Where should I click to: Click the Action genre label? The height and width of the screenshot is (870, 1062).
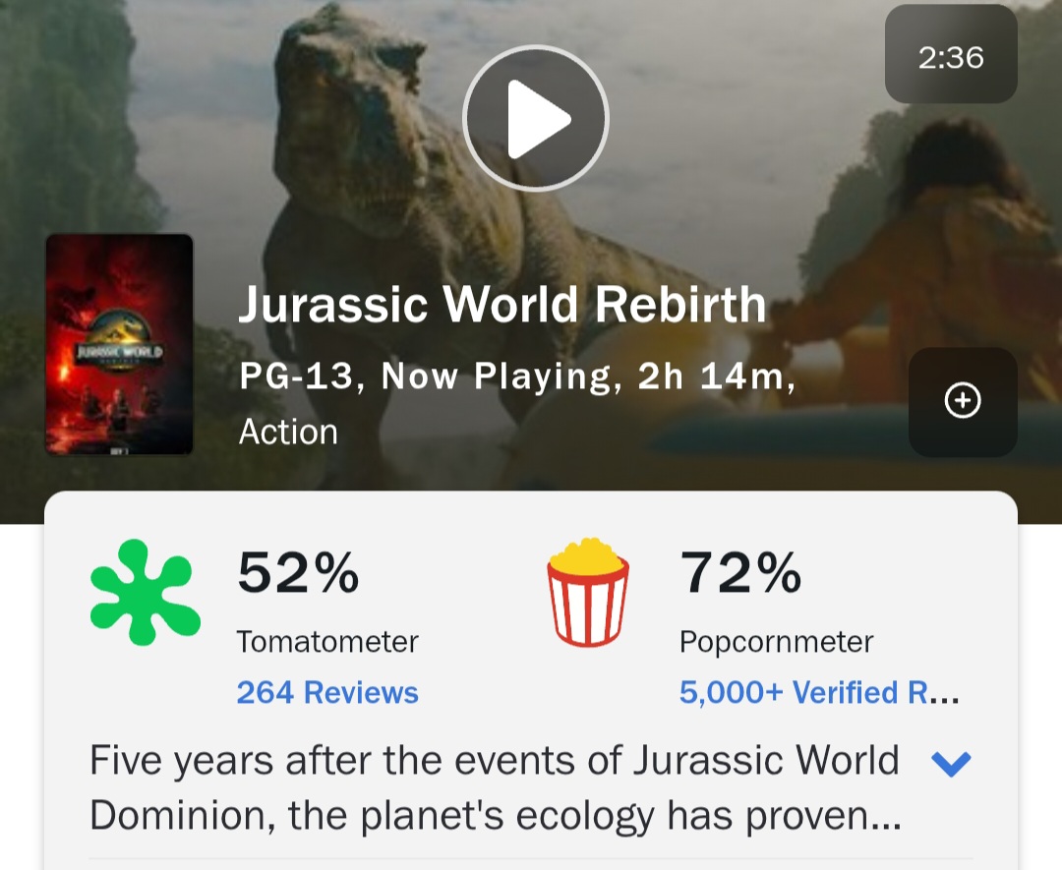pyautogui.click(x=288, y=432)
